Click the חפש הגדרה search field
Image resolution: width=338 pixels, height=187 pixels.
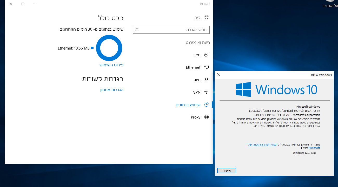pos(171,30)
